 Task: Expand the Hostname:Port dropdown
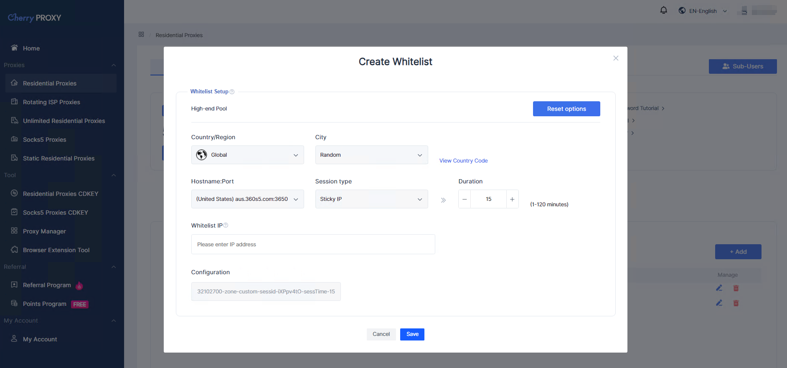tap(247, 199)
